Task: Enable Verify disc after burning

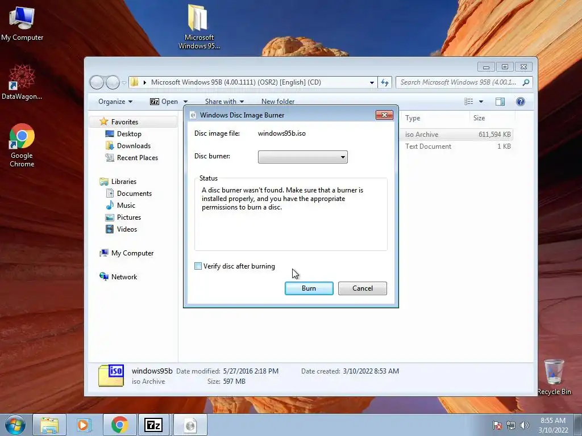Action: (x=198, y=266)
